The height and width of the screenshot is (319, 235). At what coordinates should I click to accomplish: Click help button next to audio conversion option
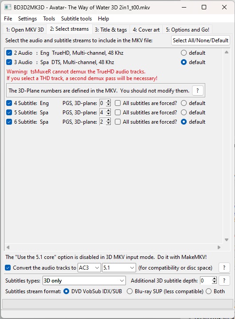click(x=224, y=267)
